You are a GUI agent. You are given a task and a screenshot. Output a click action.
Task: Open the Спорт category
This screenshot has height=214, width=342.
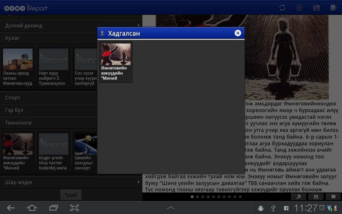[48, 98]
